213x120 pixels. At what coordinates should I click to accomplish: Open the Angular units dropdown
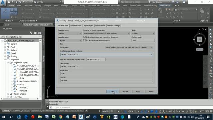(x=70, y=40)
